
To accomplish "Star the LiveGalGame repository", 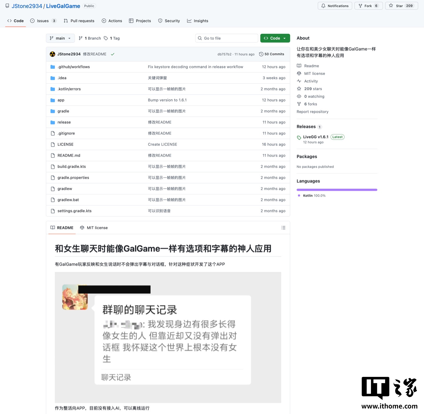I will tap(401, 6).
